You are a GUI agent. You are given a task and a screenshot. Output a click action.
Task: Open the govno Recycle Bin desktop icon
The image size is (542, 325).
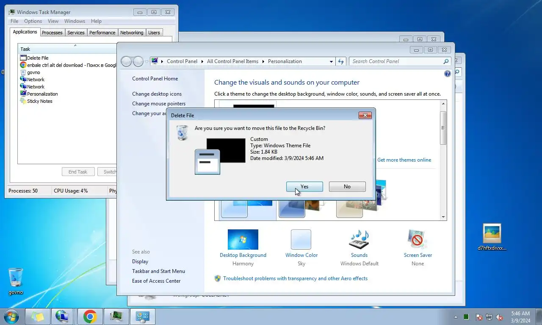16,281
